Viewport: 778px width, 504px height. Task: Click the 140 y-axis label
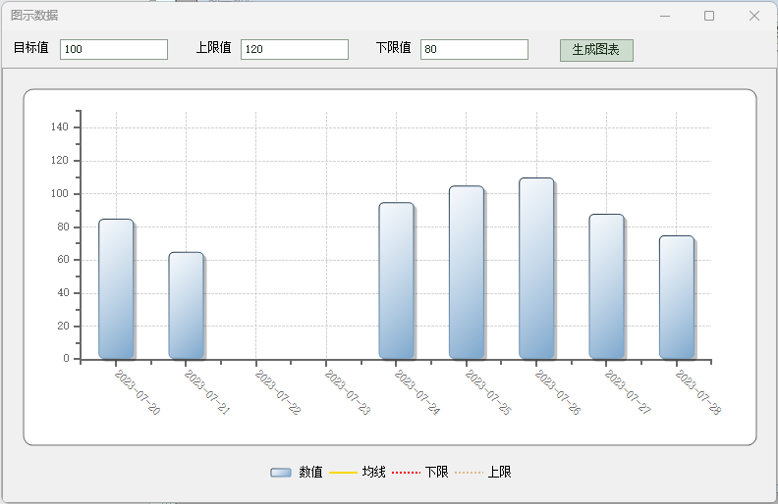pyautogui.click(x=59, y=127)
